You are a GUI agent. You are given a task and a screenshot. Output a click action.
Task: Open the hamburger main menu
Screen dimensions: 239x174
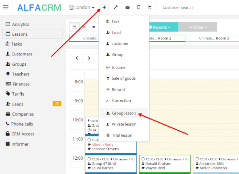click(6, 7)
